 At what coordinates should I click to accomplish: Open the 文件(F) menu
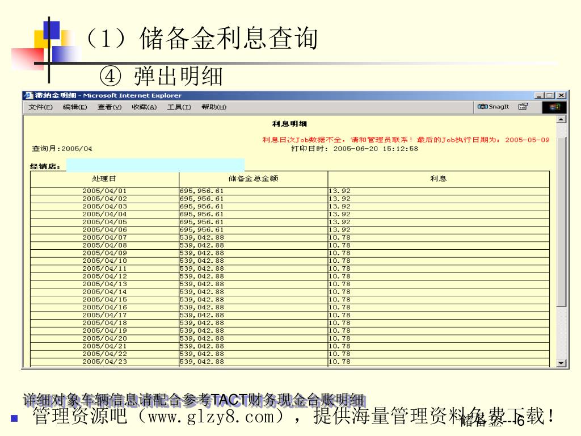[40, 107]
